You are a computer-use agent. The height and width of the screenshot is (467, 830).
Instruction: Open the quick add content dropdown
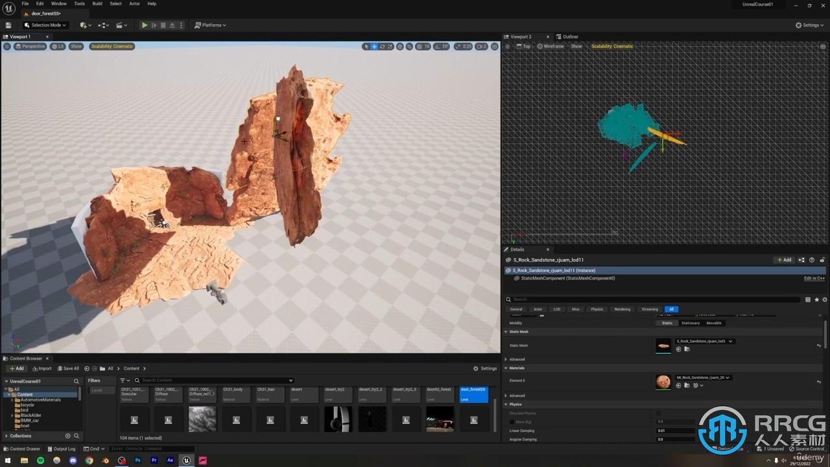click(86, 25)
